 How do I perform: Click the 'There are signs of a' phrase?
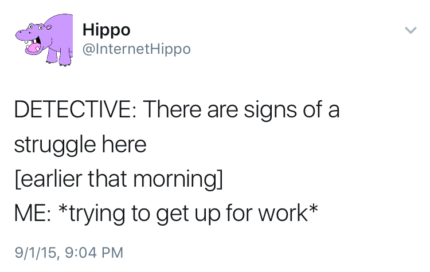241,110
